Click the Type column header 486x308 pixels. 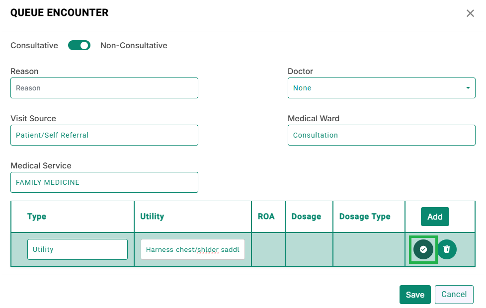[x=37, y=216]
